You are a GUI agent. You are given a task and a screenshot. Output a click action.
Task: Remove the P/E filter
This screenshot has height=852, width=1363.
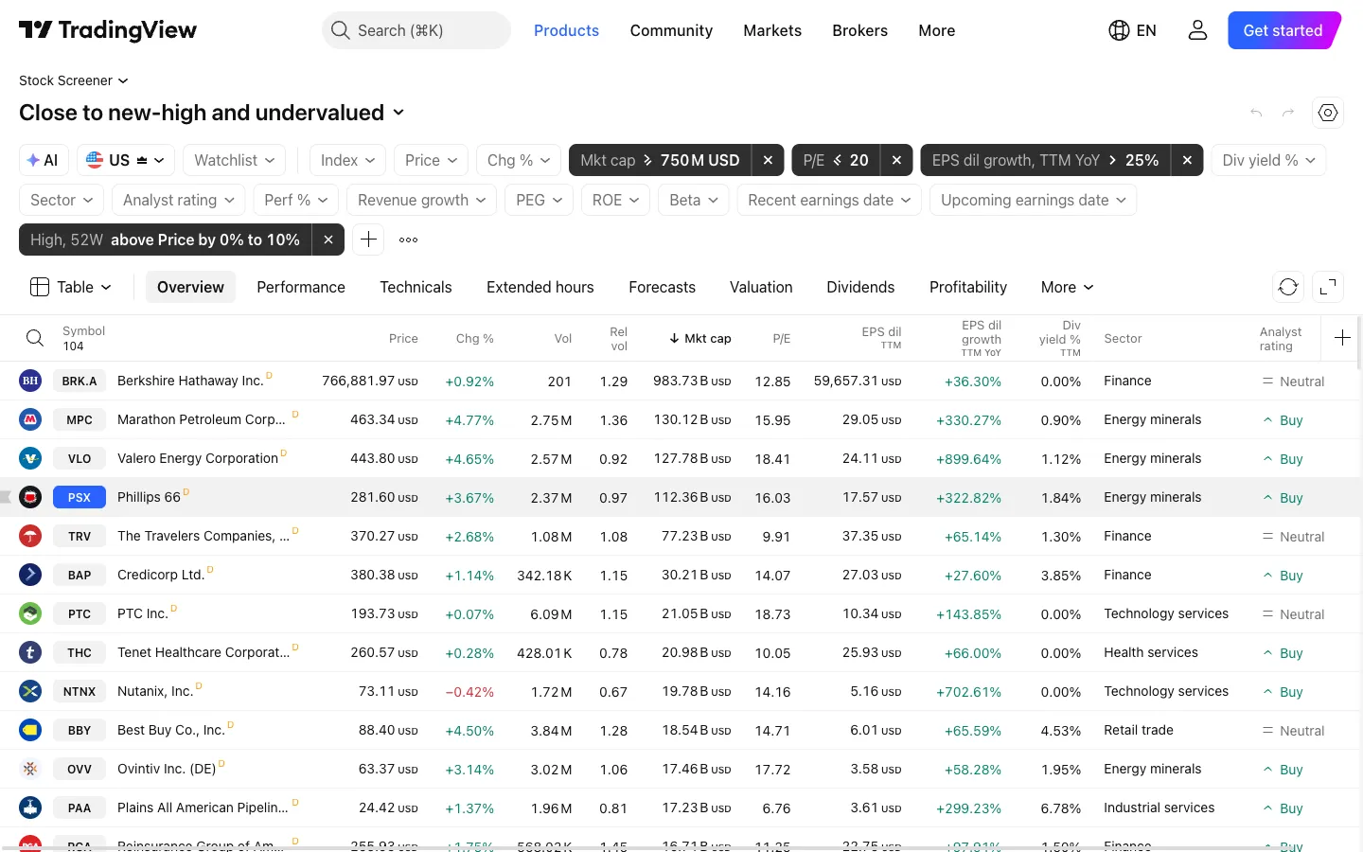[x=896, y=160]
